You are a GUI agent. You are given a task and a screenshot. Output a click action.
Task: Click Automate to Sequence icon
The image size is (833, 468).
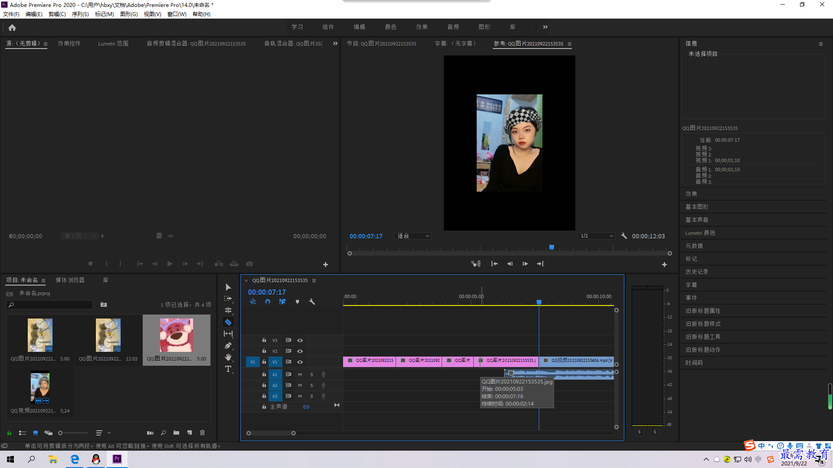point(150,433)
